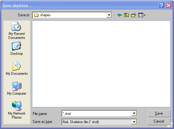Open the View menu button

coord(142,15)
